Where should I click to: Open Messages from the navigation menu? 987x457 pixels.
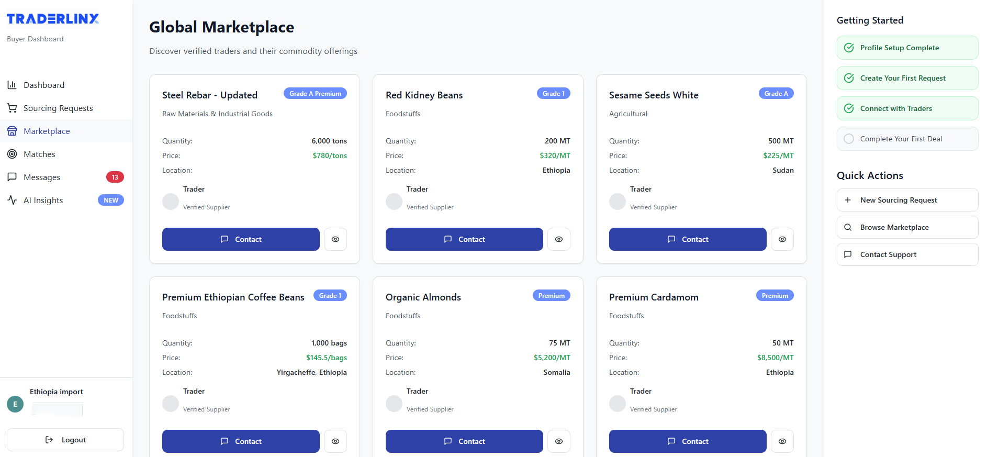point(43,177)
